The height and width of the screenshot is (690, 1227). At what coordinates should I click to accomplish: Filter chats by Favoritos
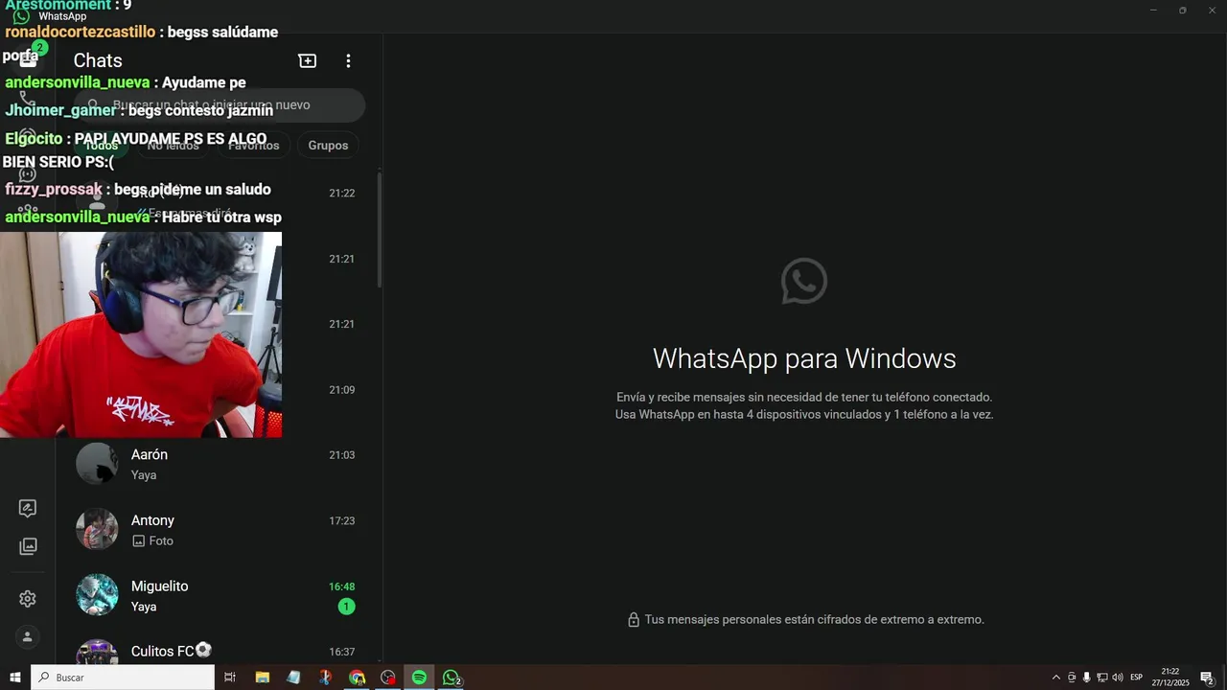(254, 146)
